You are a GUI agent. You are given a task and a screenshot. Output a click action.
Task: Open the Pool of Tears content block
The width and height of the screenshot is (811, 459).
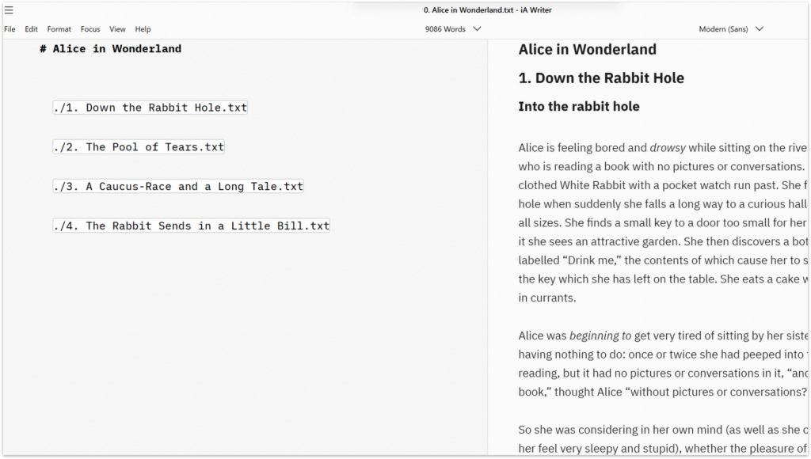[x=139, y=146]
